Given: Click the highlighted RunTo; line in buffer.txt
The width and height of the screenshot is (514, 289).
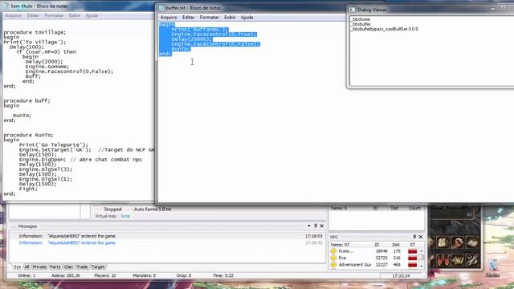Looking at the screenshot, I should click(181, 49).
